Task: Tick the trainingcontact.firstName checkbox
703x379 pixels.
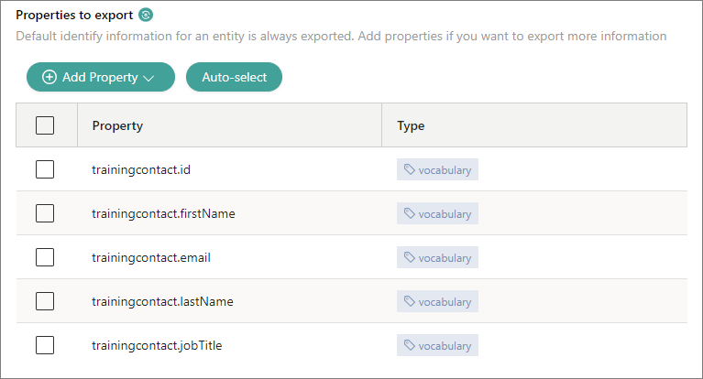Action: coord(45,213)
